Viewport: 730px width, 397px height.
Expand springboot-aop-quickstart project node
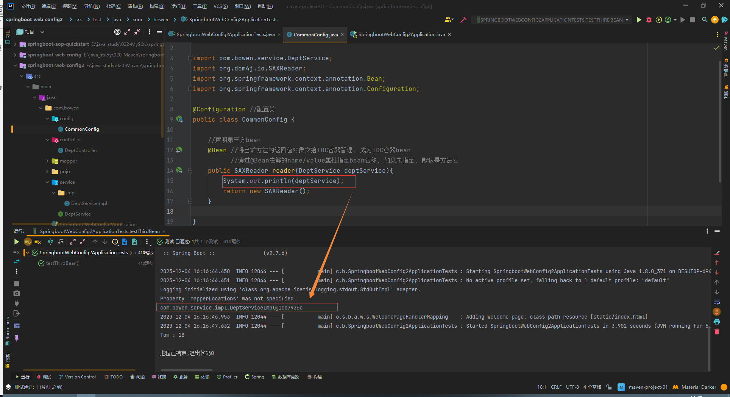point(15,44)
